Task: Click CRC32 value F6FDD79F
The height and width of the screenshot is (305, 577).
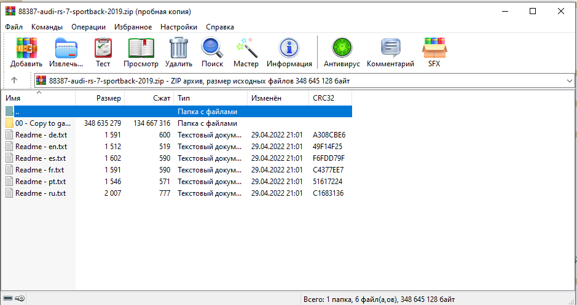Action: [329, 158]
